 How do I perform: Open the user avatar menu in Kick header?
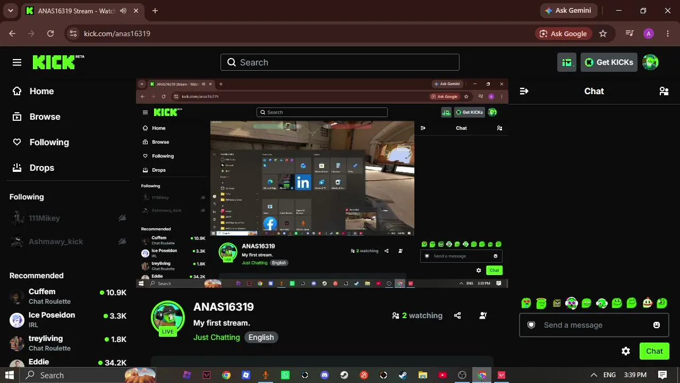tap(650, 62)
